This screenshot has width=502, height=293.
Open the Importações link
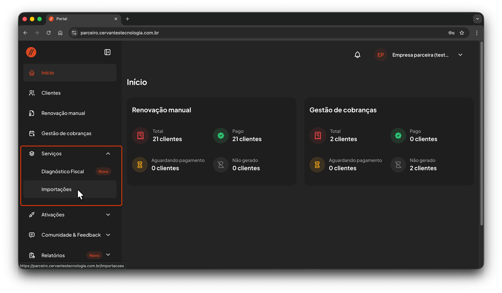56,189
